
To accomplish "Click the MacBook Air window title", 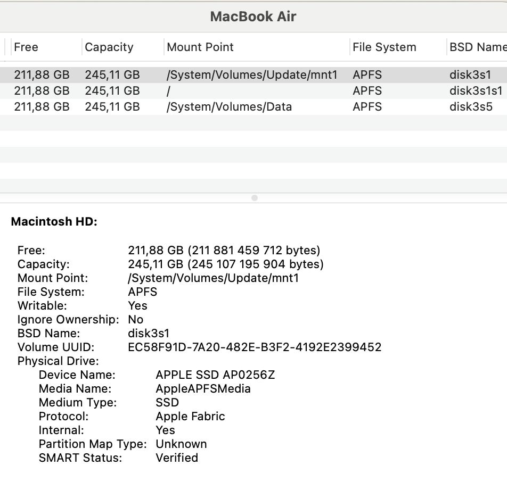I will tap(253, 16).
